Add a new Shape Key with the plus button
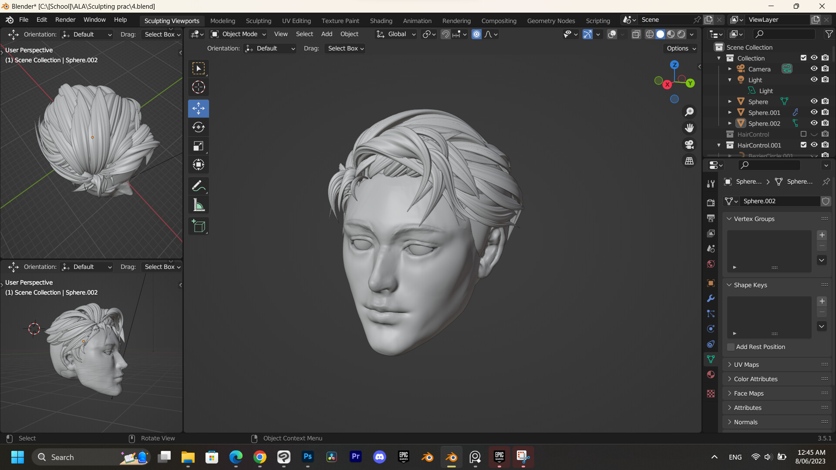 coord(822,301)
